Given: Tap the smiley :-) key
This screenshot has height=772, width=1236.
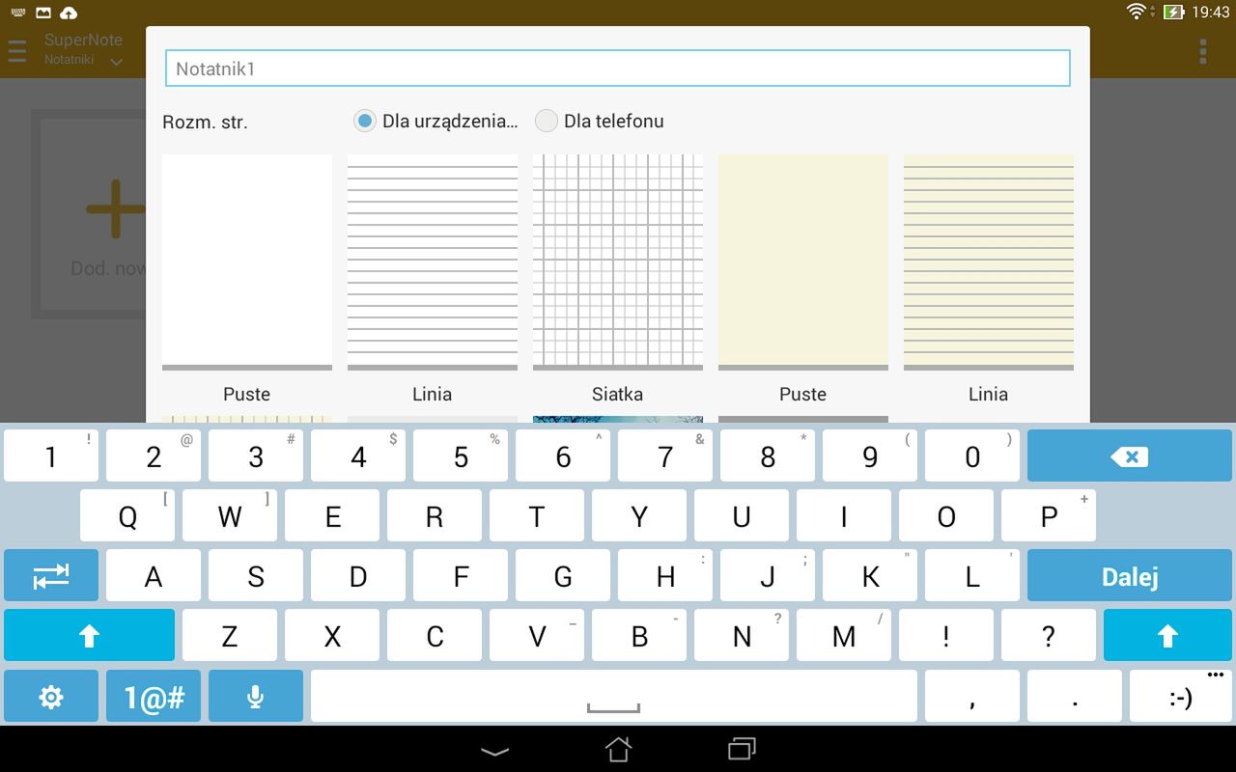Looking at the screenshot, I should (1181, 697).
